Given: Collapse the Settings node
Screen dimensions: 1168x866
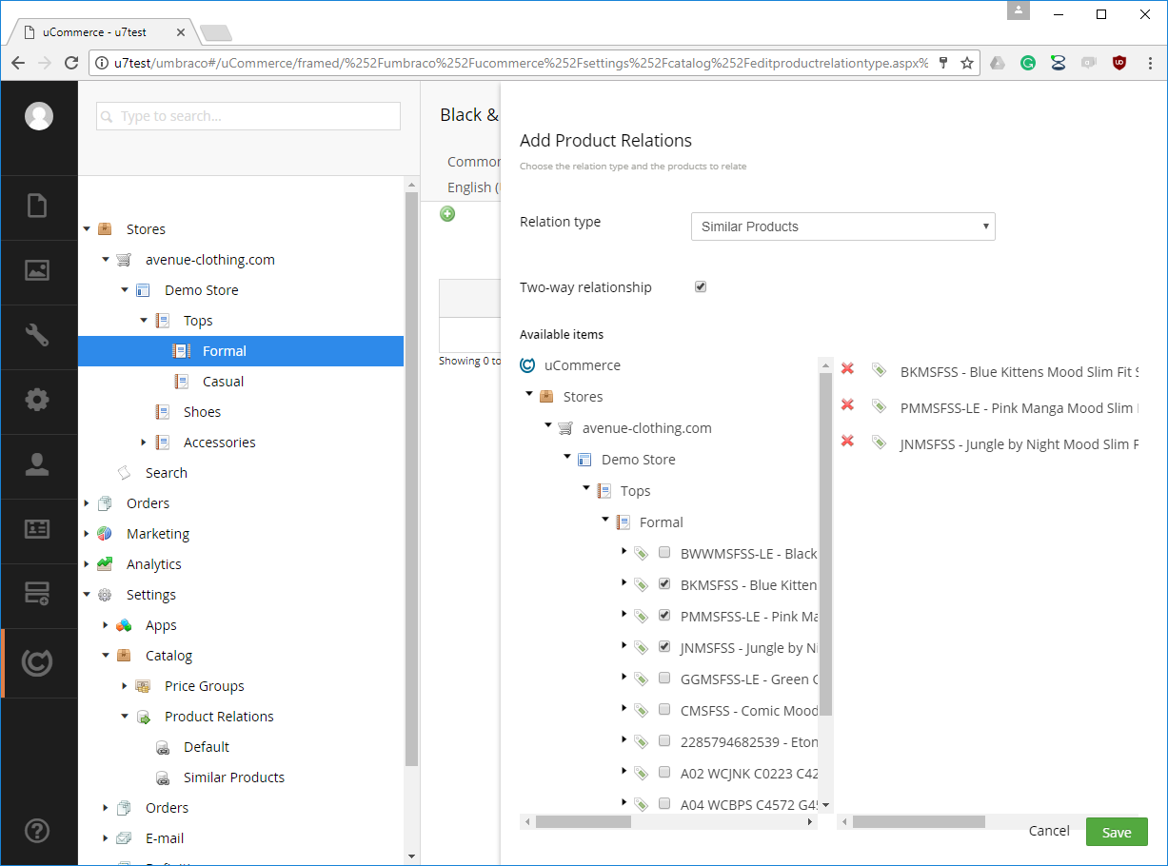Looking at the screenshot, I should [x=87, y=594].
